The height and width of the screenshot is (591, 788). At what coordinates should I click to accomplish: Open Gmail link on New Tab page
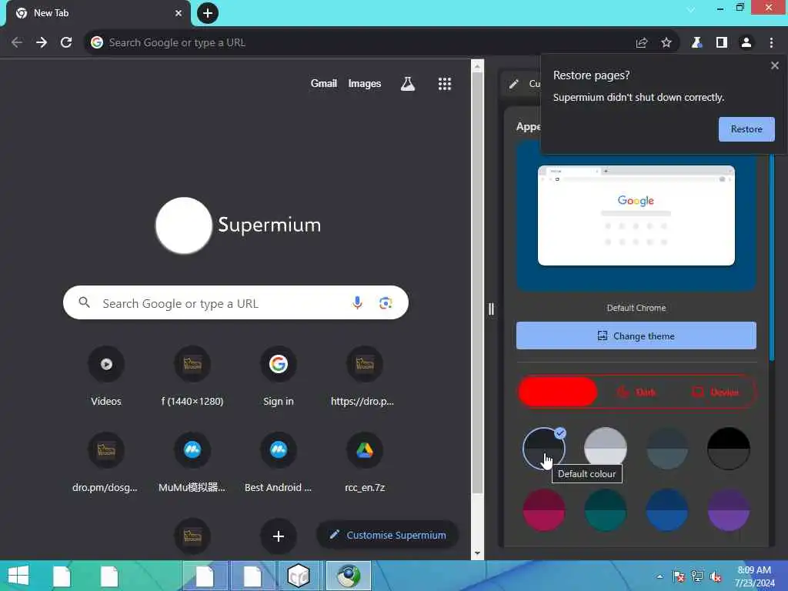pos(324,83)
